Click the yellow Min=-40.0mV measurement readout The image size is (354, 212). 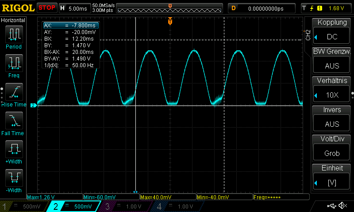pos(225,197)
